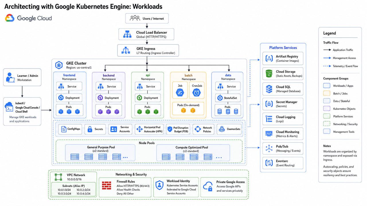This screenshot has height=206, width=367.
Task: Click the Service icon in api namespace
Action: click(x=139, y=86)
